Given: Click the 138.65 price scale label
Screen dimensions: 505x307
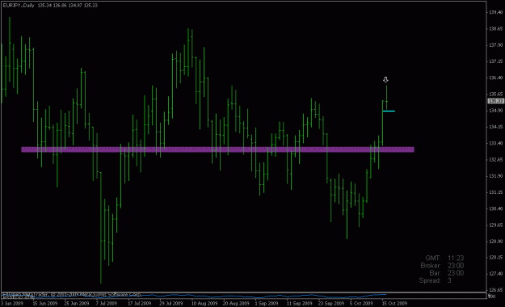Looking at the screenshot, I should (496, 28).
